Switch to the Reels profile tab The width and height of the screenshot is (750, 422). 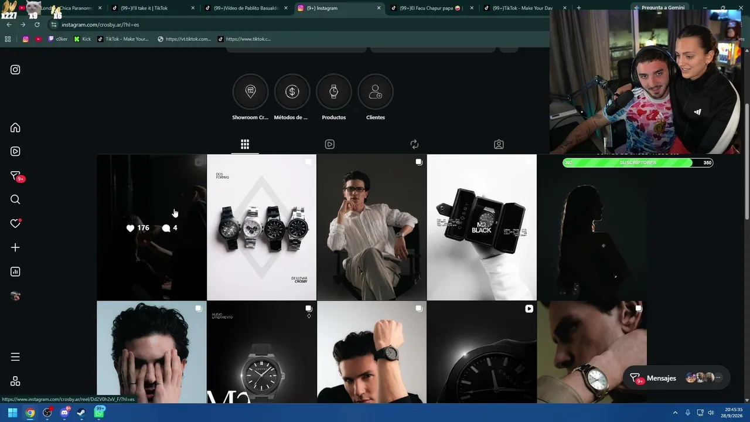(x=330, y=144)
